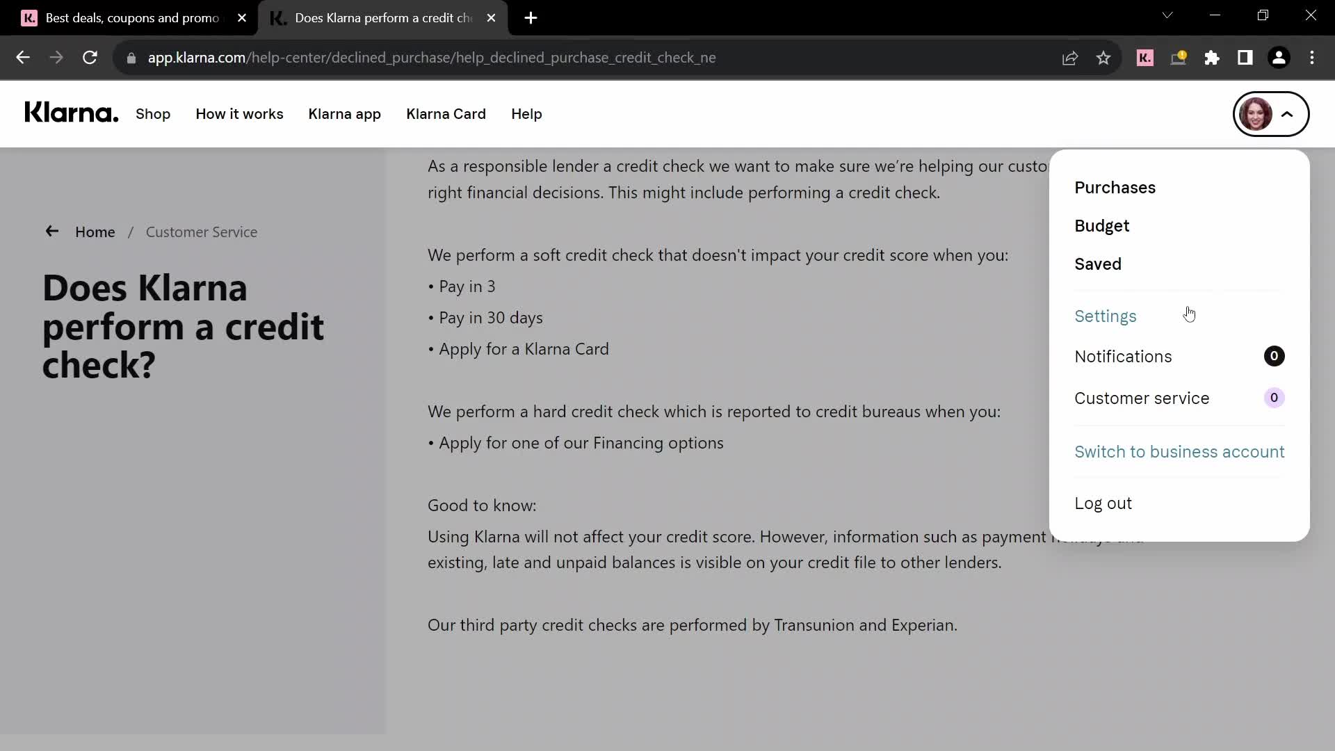Click the Notifications count badge
This screenshot has width=1335, height=751.
(1274, 356)
